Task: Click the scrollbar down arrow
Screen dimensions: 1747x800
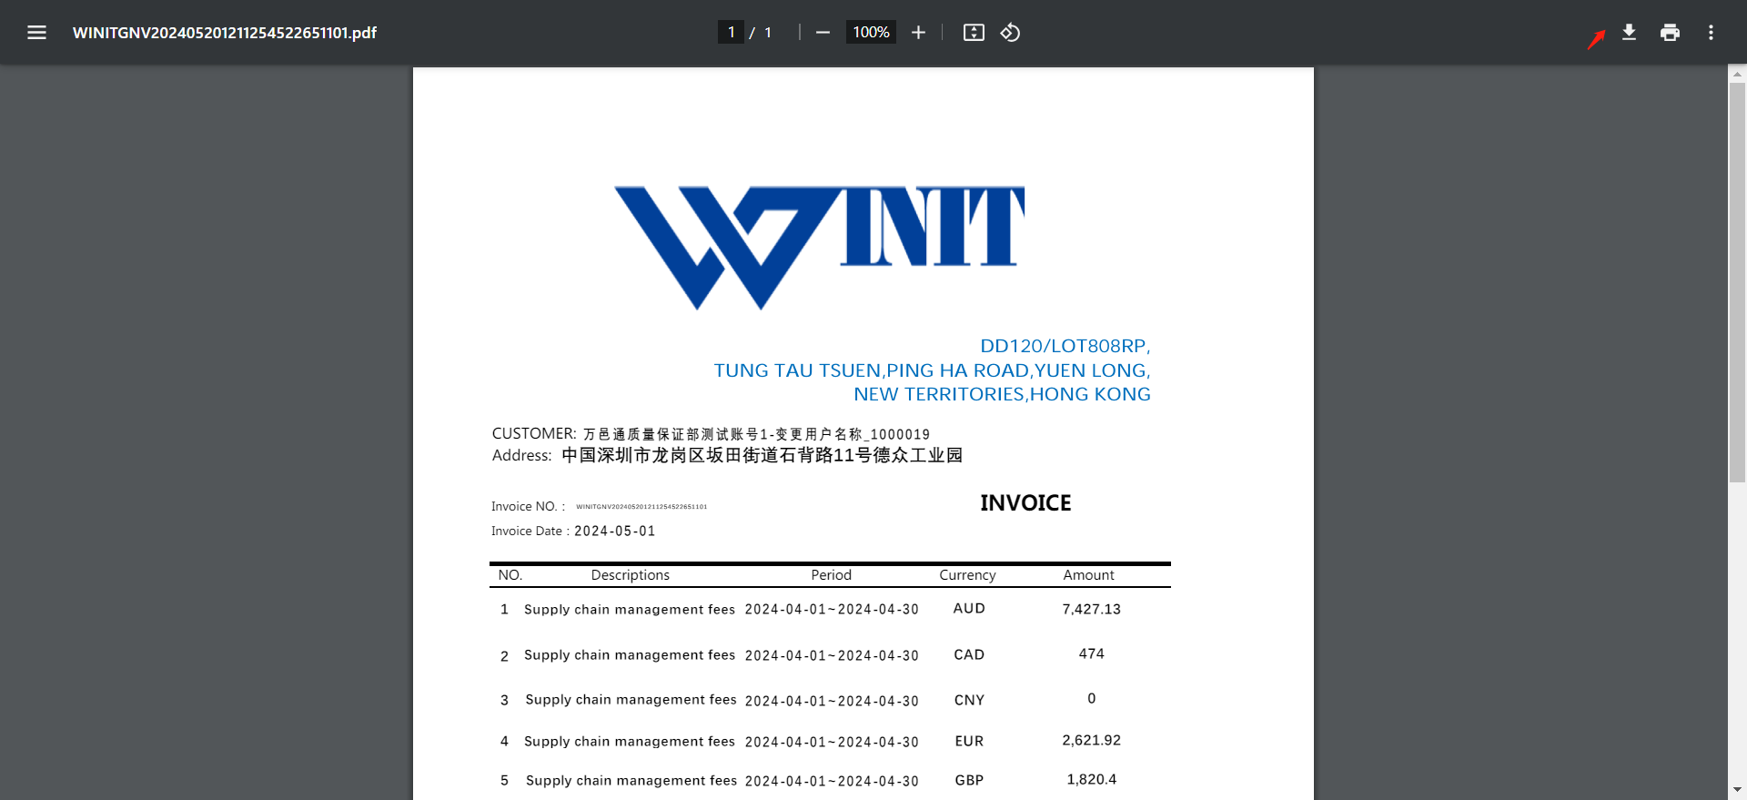Action: click(x=1737, y=790)
